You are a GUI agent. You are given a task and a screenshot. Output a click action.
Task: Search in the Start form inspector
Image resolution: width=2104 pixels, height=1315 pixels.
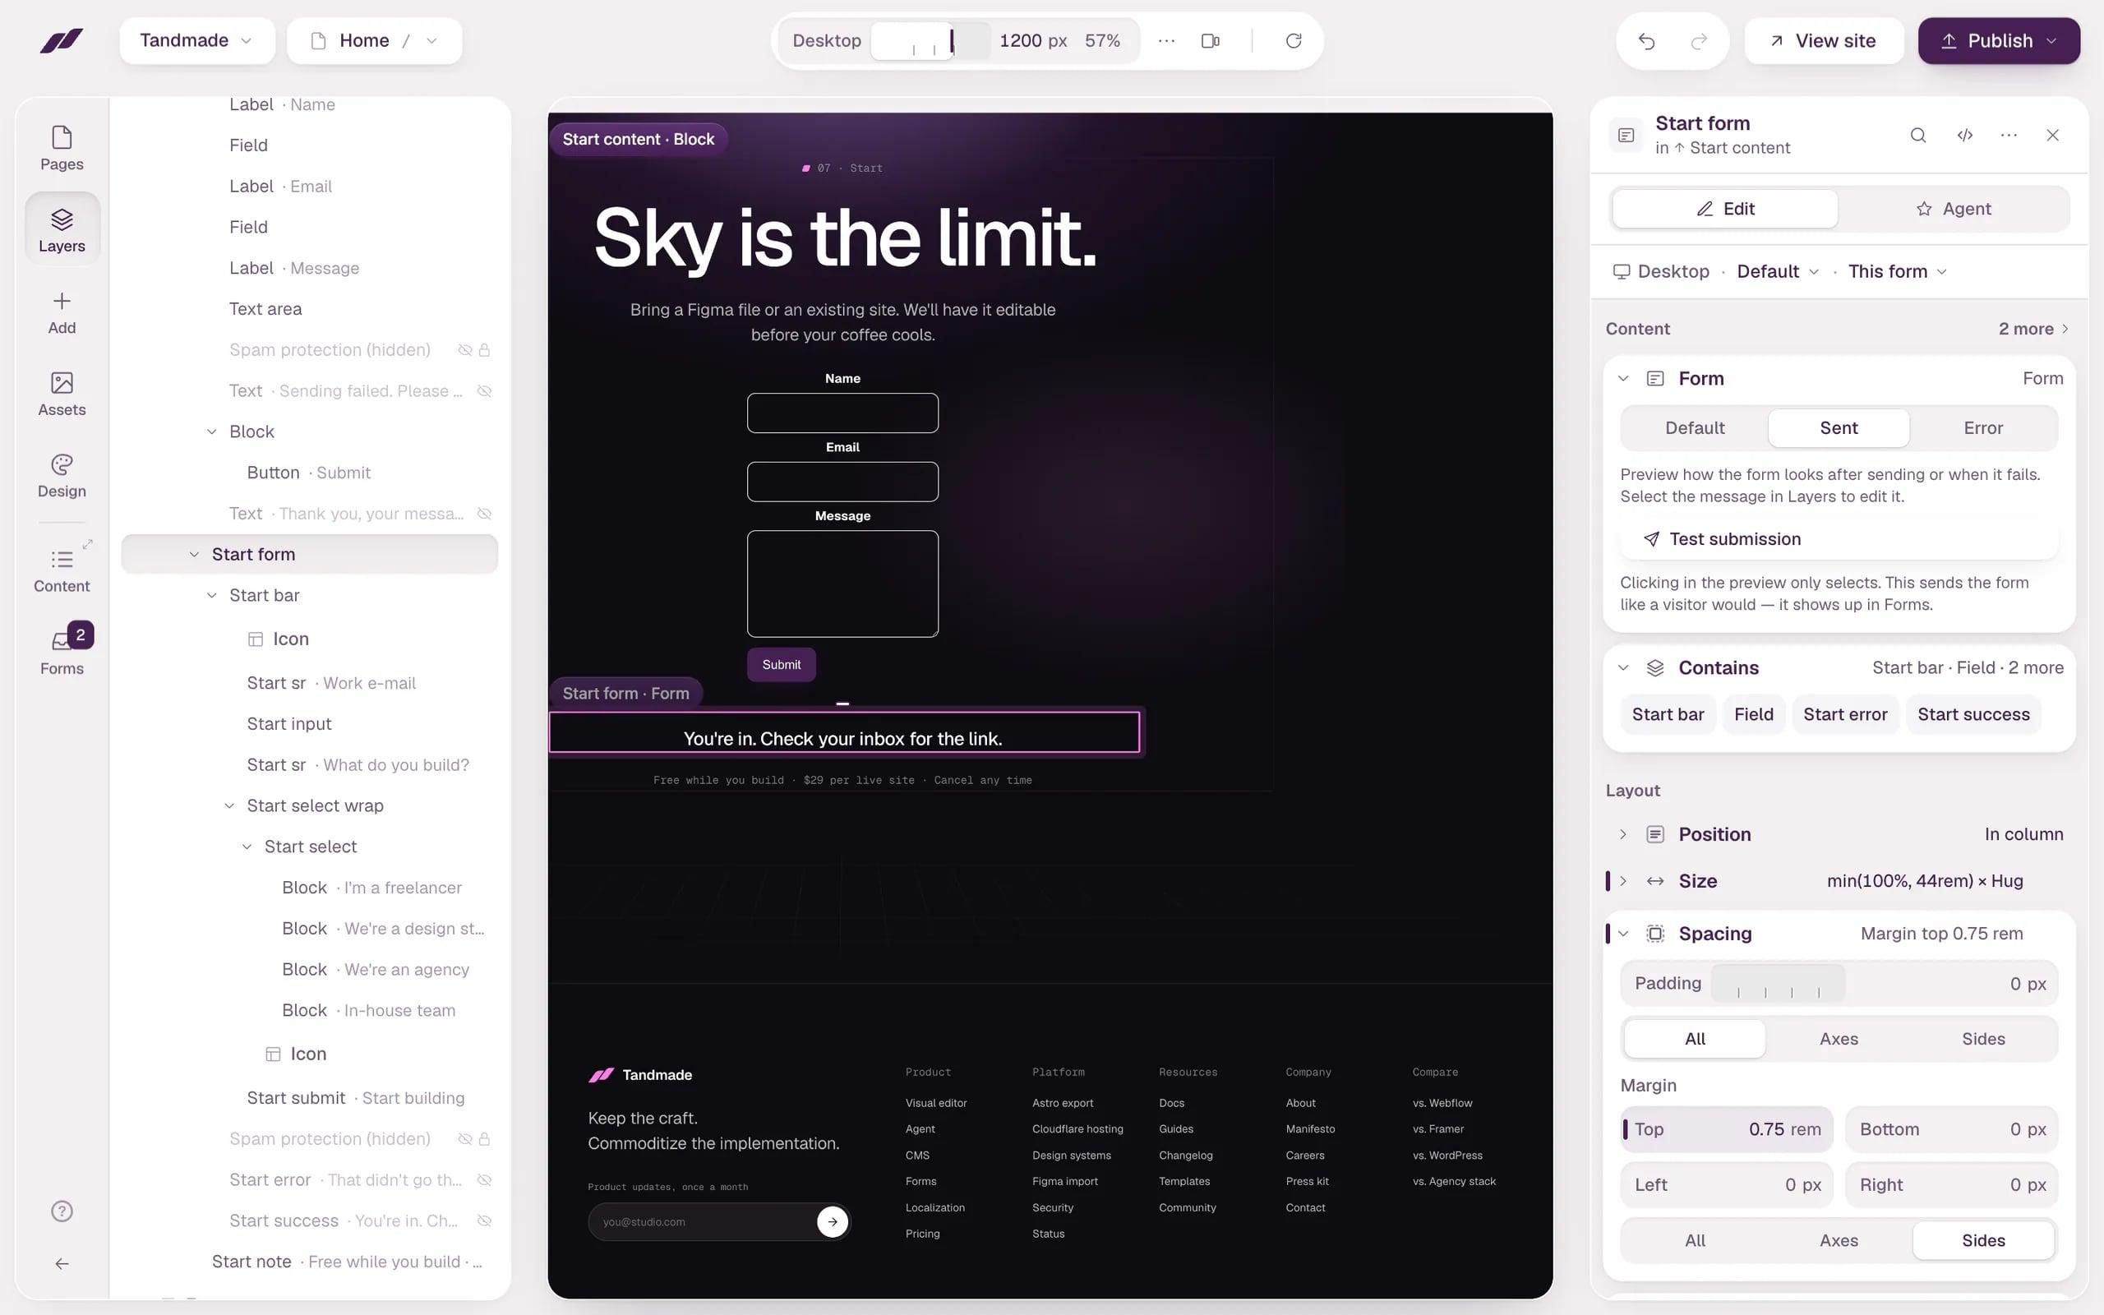pyautogui.click(x=1918, y=135)
